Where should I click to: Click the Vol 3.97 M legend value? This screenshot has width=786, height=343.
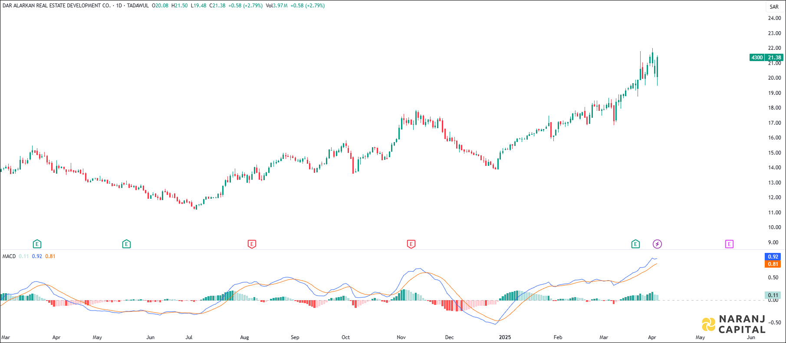277,6
